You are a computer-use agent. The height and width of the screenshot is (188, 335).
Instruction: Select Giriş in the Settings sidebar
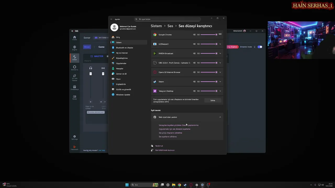(x=128, y=37)
